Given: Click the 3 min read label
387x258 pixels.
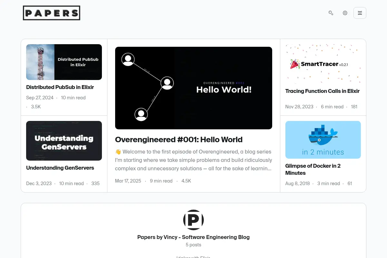Looking at the screenshot, I should (x=329, y=184).
